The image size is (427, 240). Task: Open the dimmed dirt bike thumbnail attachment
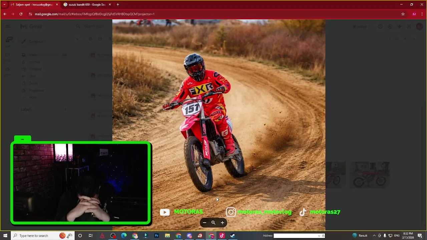point(370,175)
